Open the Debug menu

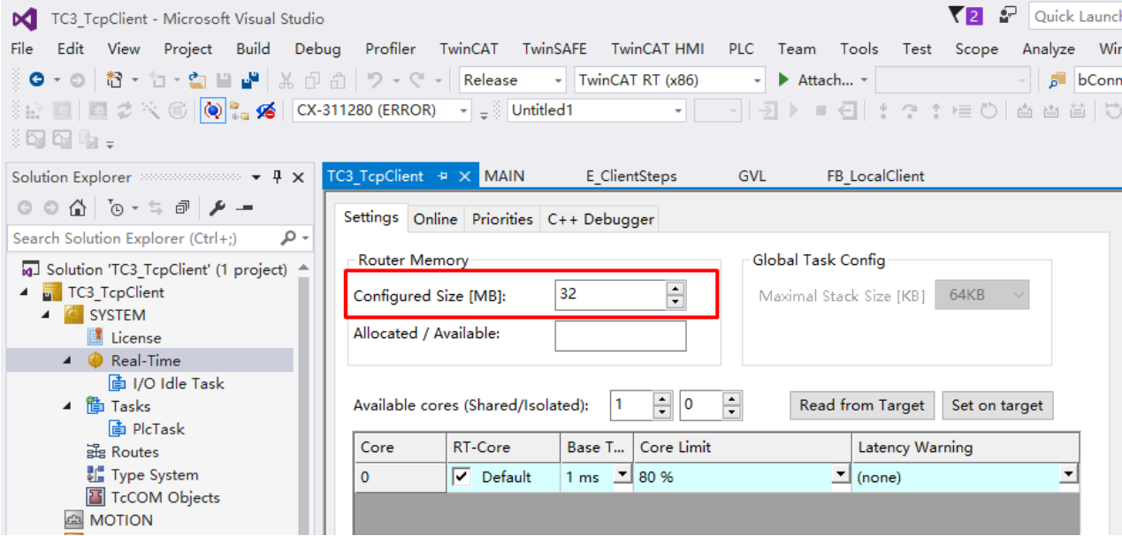317,49
